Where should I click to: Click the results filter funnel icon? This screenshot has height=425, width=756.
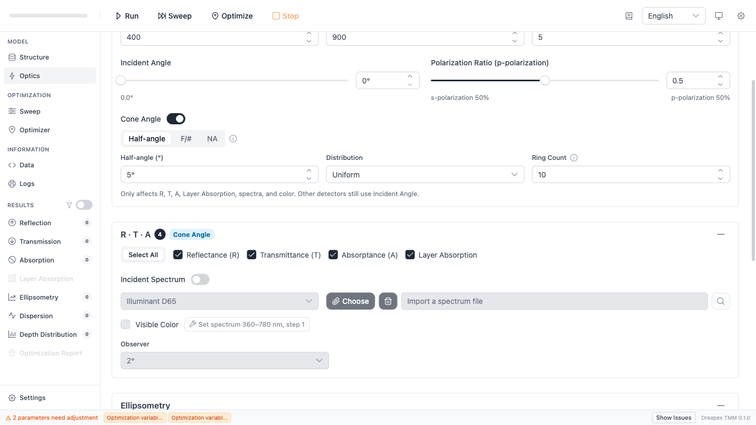point(69,205)
